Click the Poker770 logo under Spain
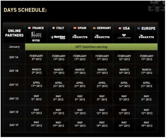Image resolution: width=166 pixels, height=138 pixels. coord(80,36)
